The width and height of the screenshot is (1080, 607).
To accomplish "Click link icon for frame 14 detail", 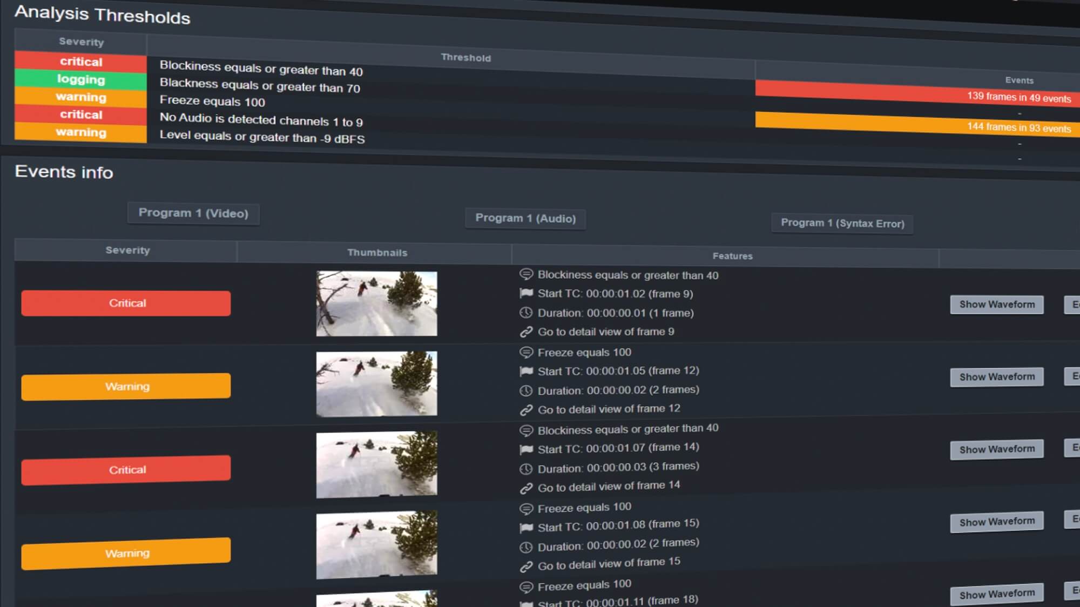I will 526,489.
